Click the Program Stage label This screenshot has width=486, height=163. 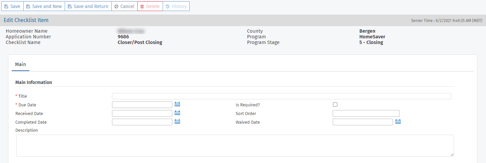pos(263,42)
